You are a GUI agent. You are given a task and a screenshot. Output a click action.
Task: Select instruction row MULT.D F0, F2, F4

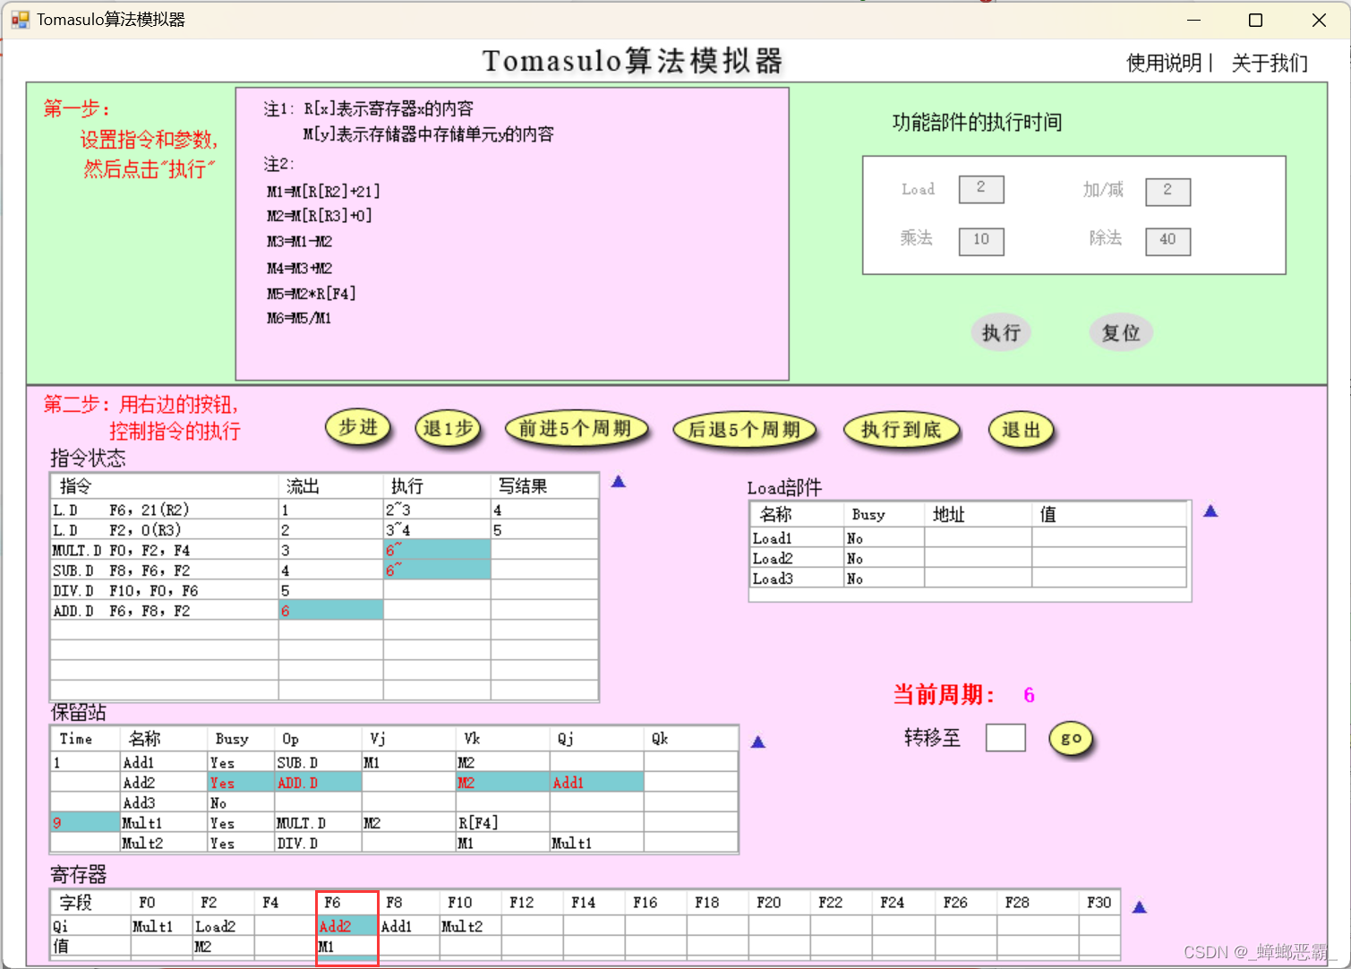click(325, 550)
